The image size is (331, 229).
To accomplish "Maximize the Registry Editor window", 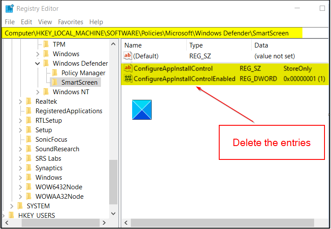I will point(322,8).
